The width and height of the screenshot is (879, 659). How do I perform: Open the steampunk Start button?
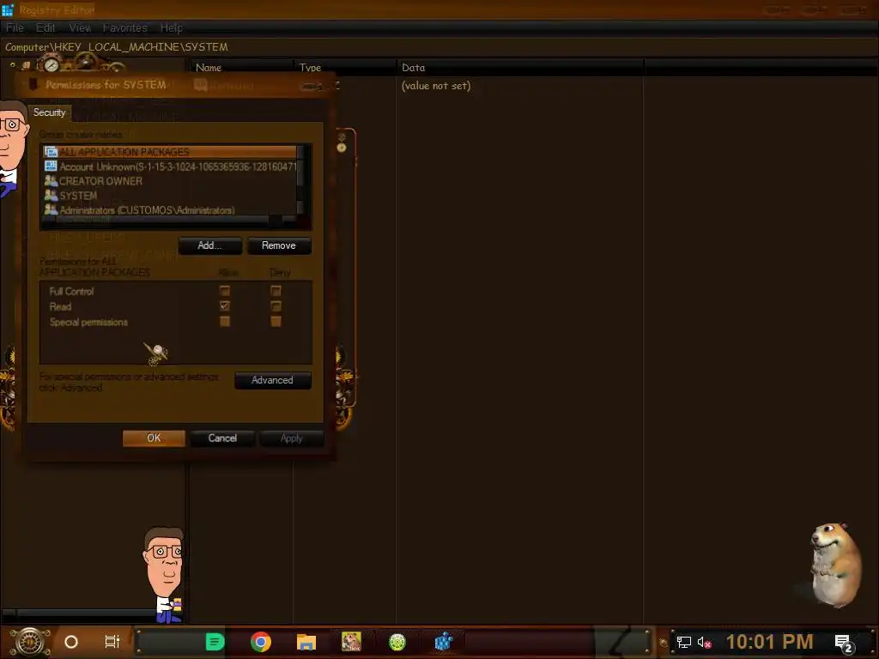click(x=30, y=642)
